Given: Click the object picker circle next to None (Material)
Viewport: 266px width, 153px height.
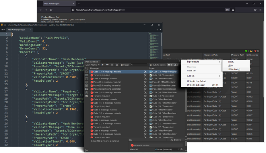Looking at the screenshot, I should (182, 149).
